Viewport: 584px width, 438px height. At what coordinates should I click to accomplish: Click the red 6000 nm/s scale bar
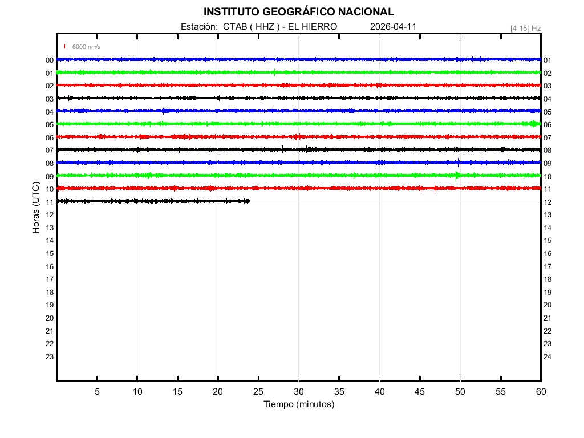[65, 47]
